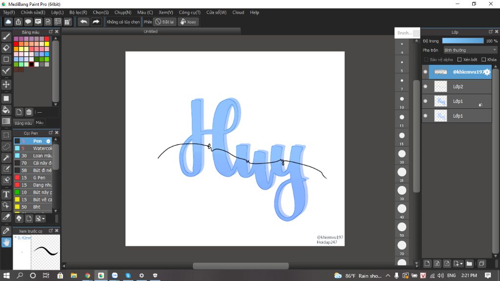Hide the bottommost Lớp1 layer
500x281 pixels.
(425, 116)
